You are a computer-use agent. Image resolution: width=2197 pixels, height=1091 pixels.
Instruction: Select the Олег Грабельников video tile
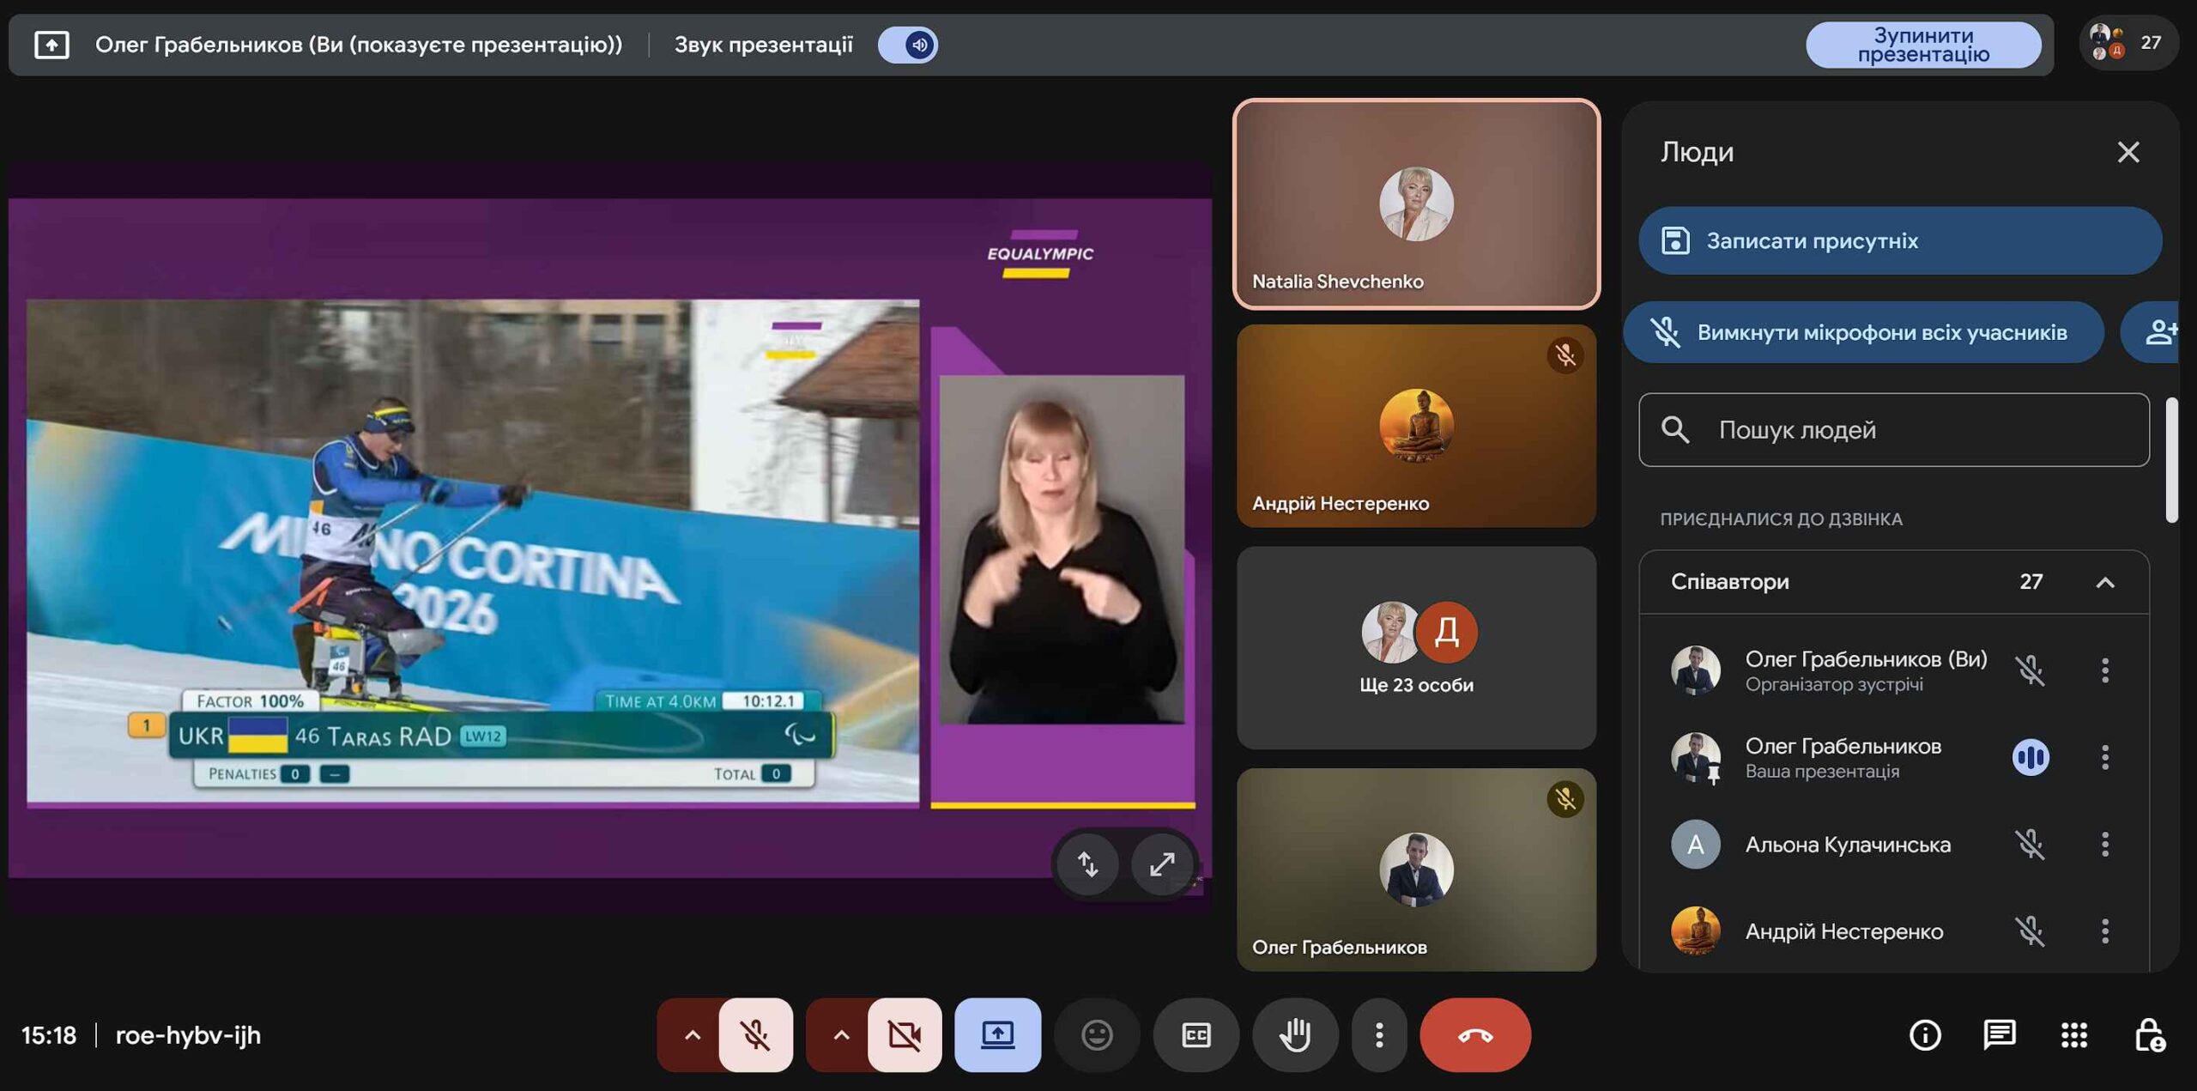pos(1416,870)
